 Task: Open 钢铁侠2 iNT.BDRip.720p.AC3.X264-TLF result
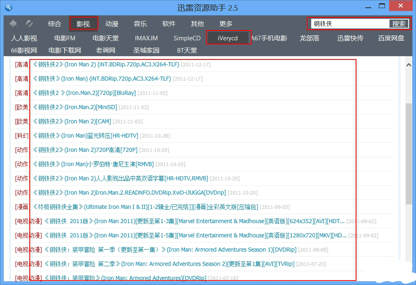pos(106,64)
